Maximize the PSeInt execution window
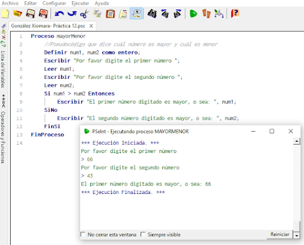Image resolution: width=304 pixels, height=245 pixels. pos(272,131)
